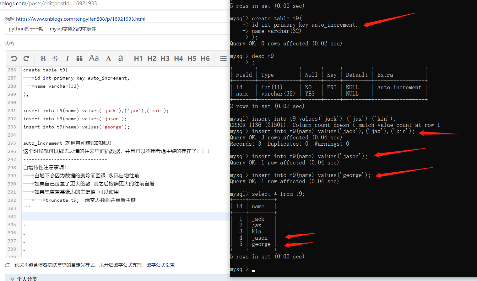The height and width of the screenshot is (281, 477).
Task: Click '2 rows in set (0.02 sec)' line
Action: [x=267, y=106]
